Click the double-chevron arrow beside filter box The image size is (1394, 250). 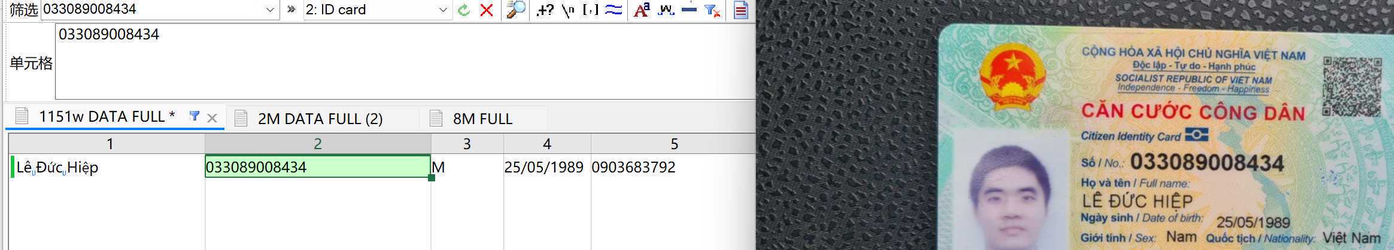[x=291, y=10]
